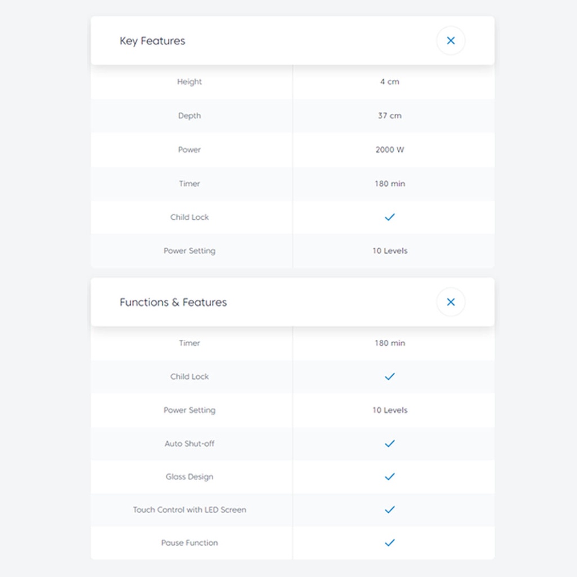Click the Power row label
The width and height of the screenshot is (577, 577).
[189, 150]
